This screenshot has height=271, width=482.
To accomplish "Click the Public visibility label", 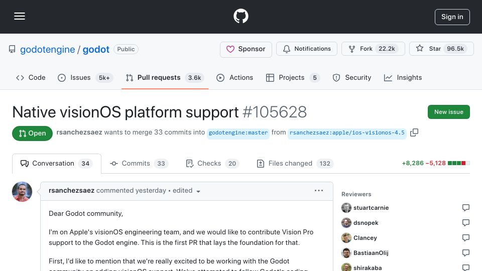I will coord(126,49).
